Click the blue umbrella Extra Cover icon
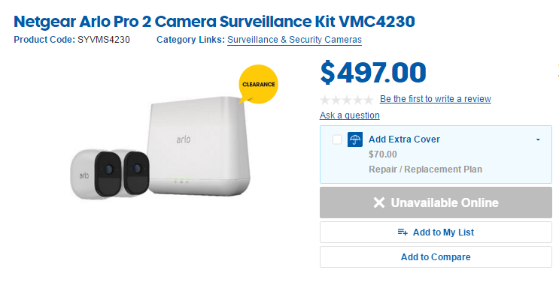Viewport: 559px width, 282px height. [355, 139]
